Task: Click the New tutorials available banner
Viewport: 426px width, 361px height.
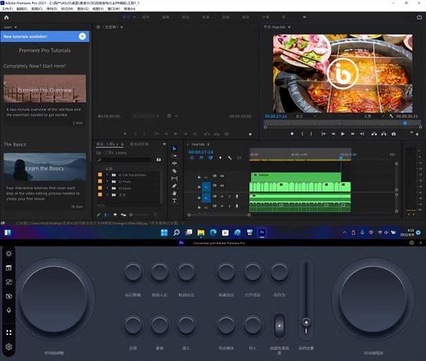Action: pyautogui.click(x=45, y=37)
